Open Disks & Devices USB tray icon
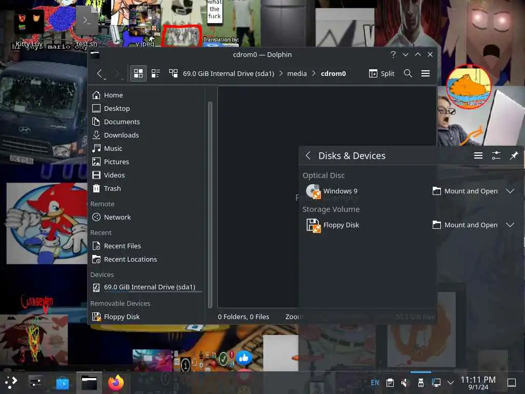 (x=421, y=383)
